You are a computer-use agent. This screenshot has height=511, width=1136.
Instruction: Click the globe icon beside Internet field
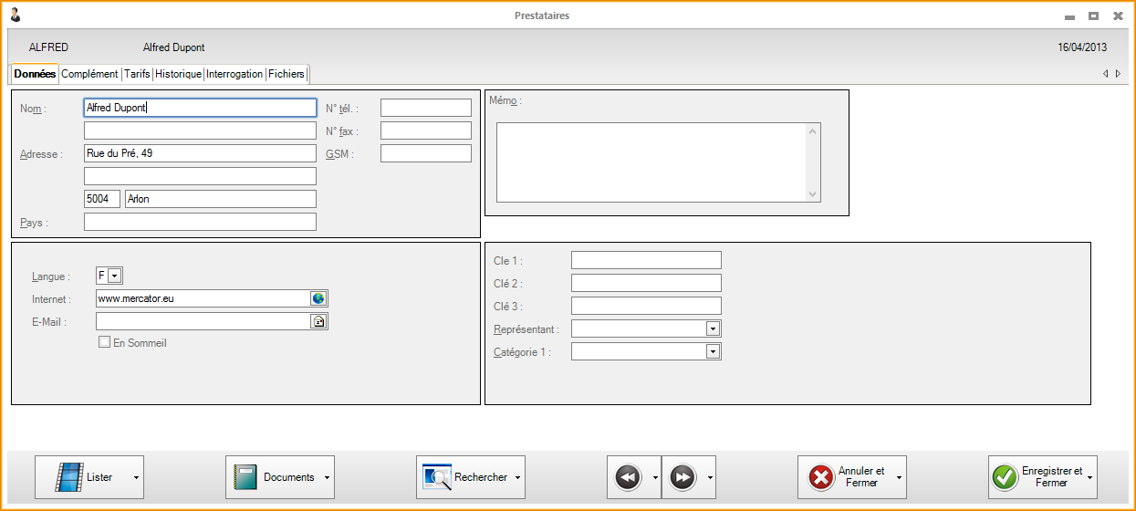coord(318,298)
